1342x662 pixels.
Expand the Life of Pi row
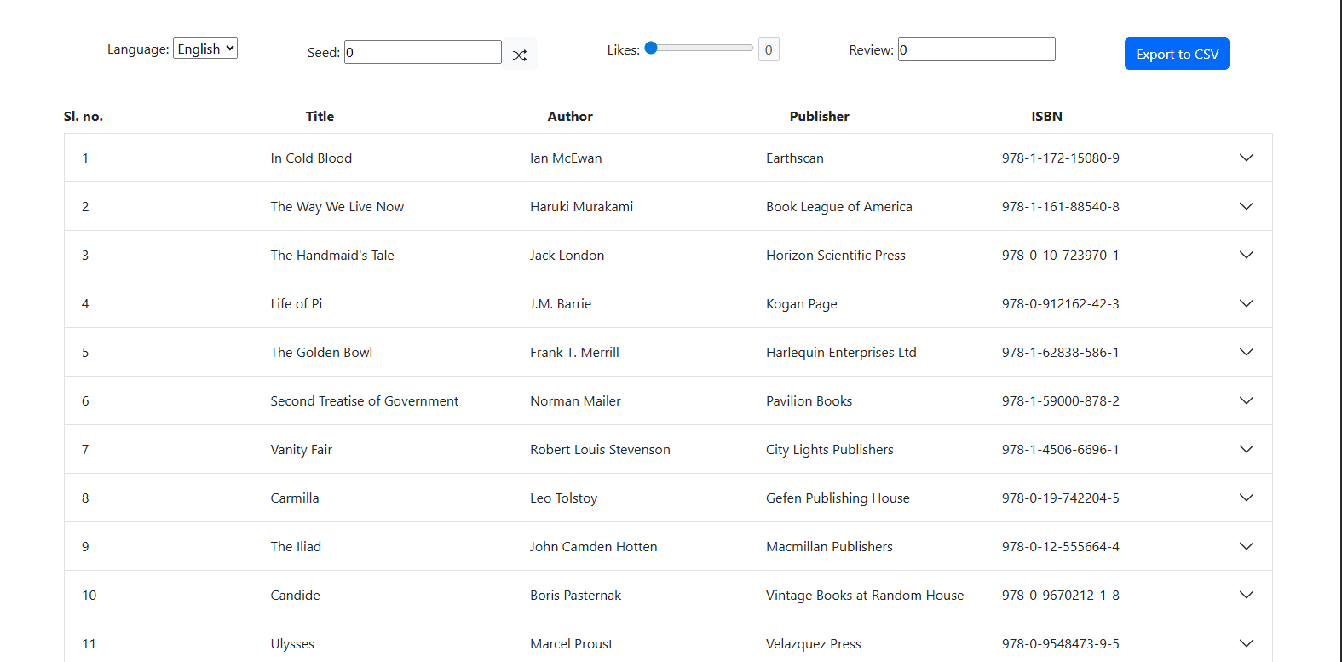(x=1246, y=303)
